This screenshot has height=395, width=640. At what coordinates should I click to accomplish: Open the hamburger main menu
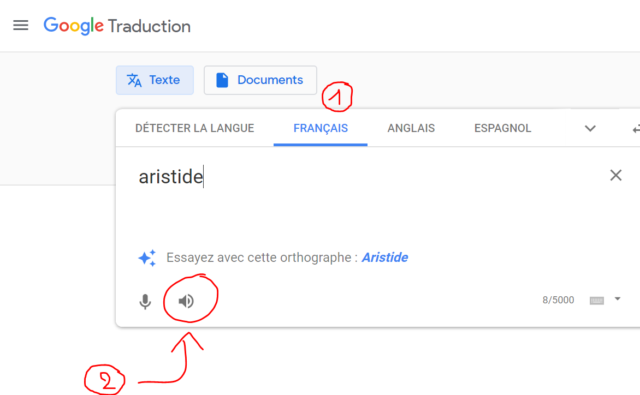pos(21,26)
